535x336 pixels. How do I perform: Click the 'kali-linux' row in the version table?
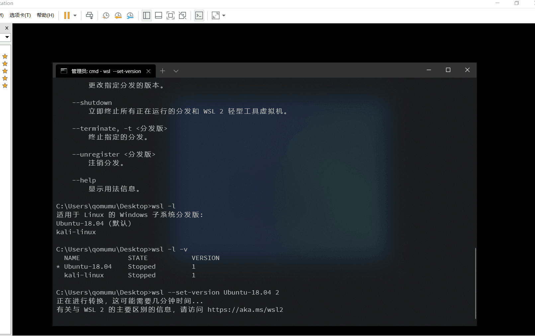click(126, 275)
